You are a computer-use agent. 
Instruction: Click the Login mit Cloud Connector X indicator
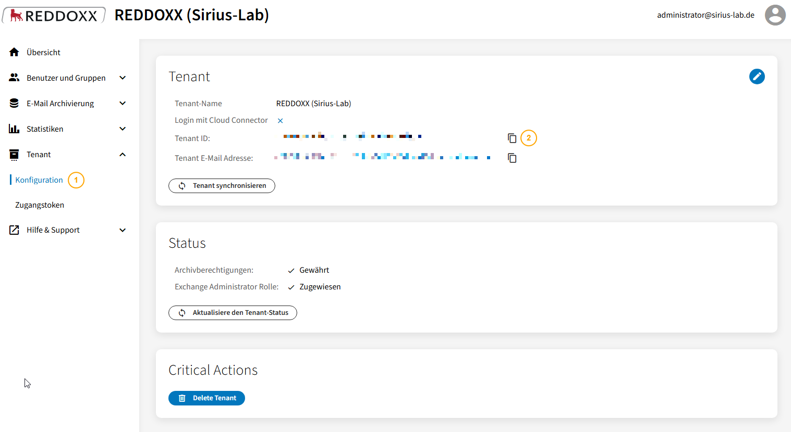tap(280, 121)
